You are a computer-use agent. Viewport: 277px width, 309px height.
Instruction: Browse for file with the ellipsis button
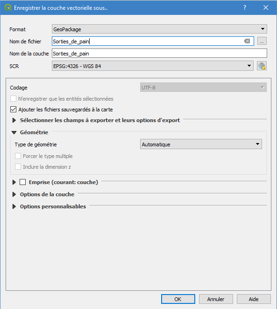click(x=262, y=41)
